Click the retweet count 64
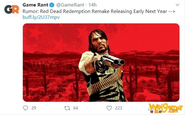Viewport: 185px width, 115px height. [75, 108]
